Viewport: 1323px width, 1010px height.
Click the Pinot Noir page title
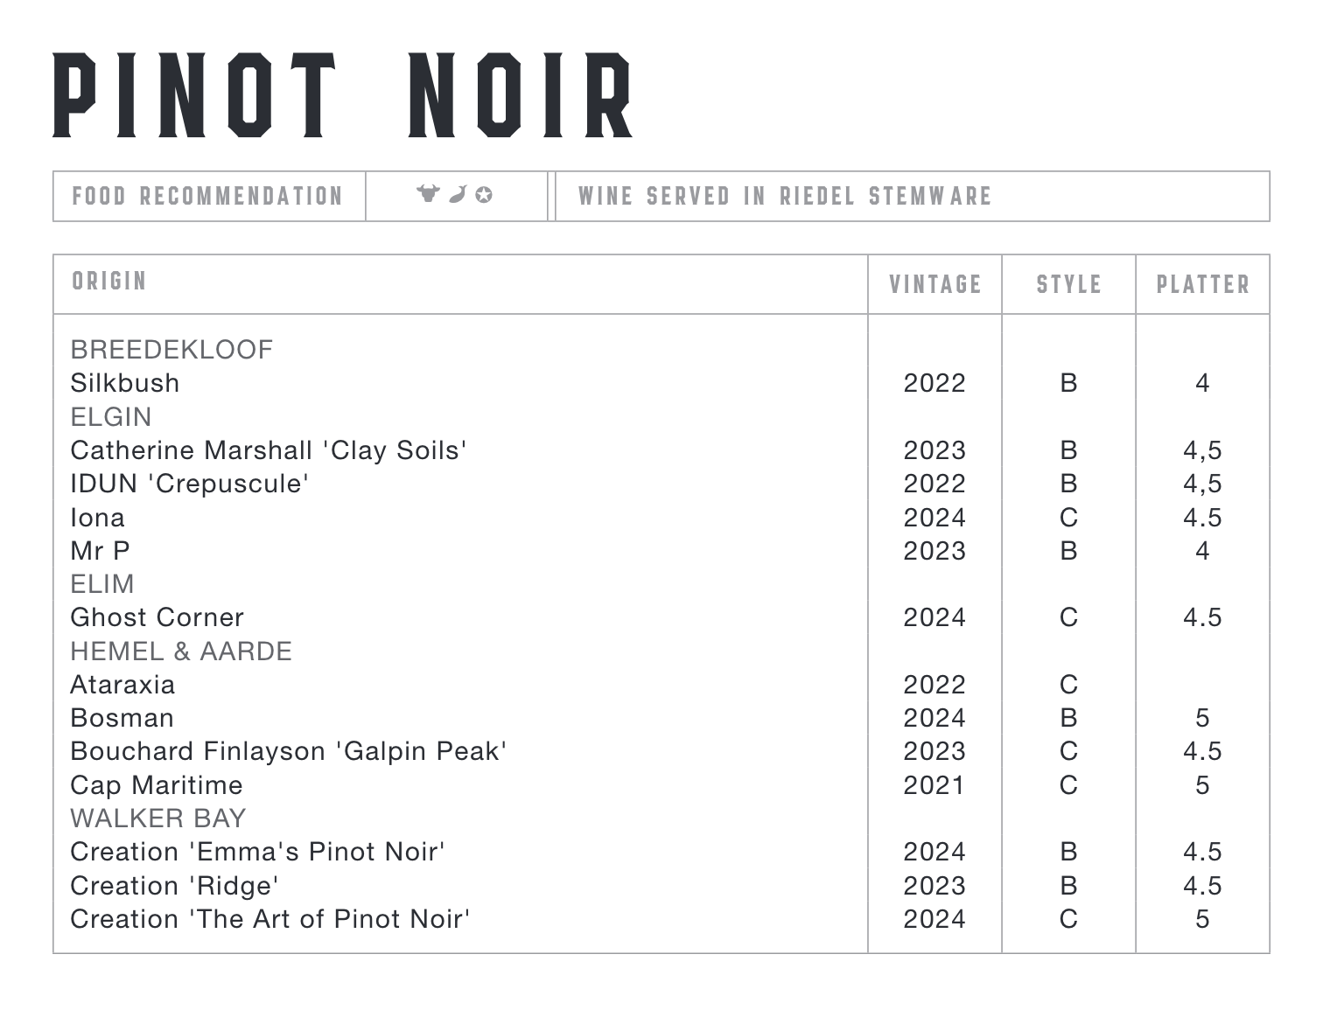343,95
